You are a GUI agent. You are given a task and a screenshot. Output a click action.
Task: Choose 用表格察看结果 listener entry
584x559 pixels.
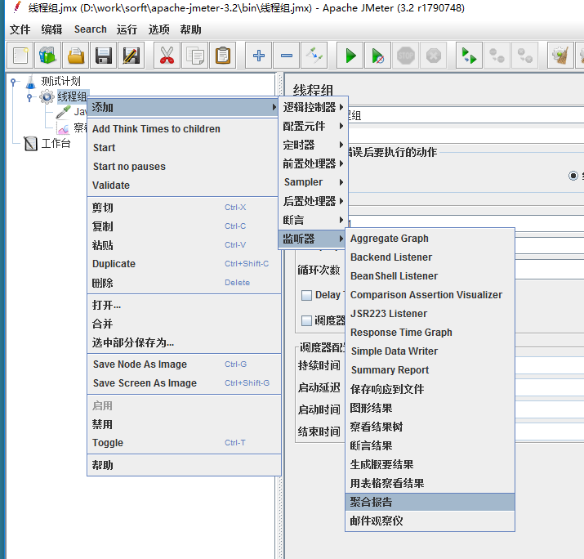click(430, 483)
